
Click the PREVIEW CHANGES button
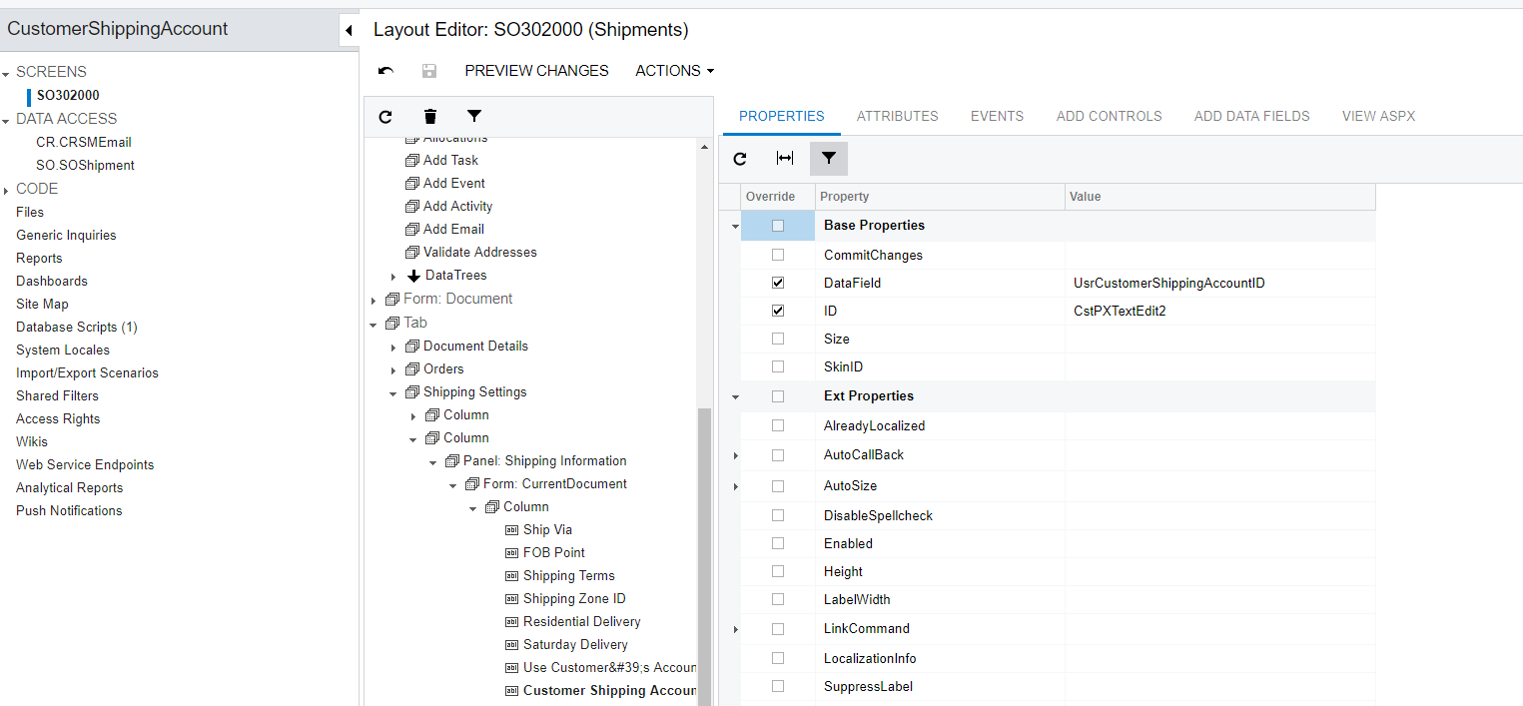pos(536,71)
